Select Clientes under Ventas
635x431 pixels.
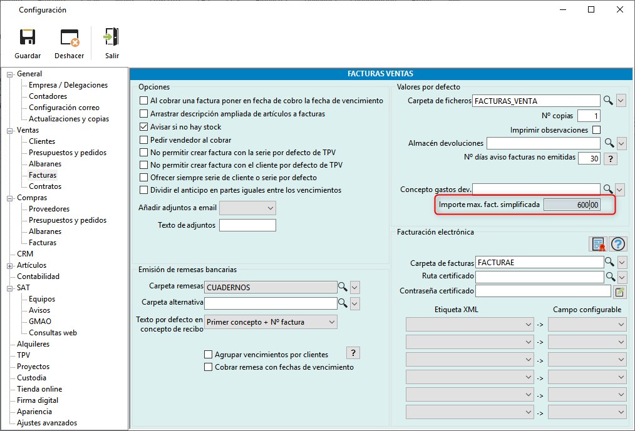(x=42, y=141)
